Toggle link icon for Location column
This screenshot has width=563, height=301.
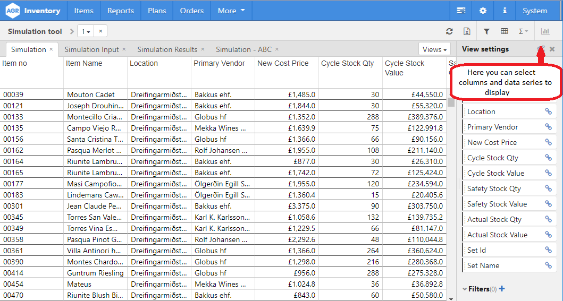548,111
